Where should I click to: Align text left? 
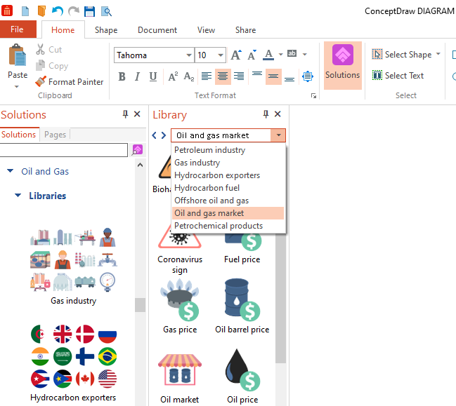207,76
